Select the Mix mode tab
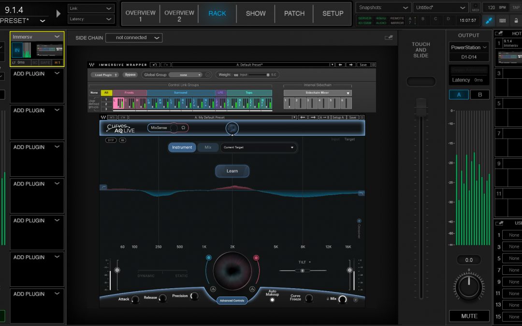522x326 pixels. 208,147
